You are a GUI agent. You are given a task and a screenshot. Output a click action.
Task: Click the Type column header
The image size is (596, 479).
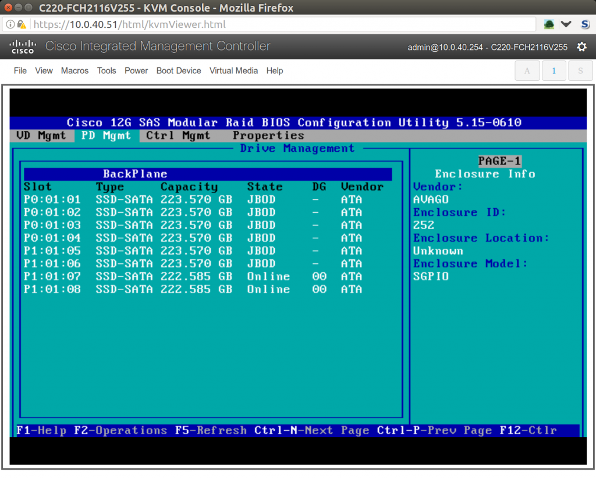[109, 187]
